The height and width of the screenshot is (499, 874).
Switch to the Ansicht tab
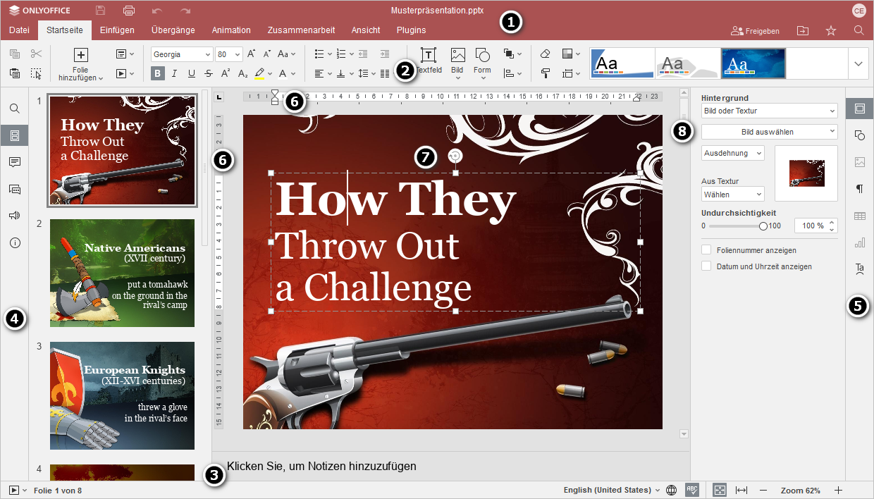(366, 30)
